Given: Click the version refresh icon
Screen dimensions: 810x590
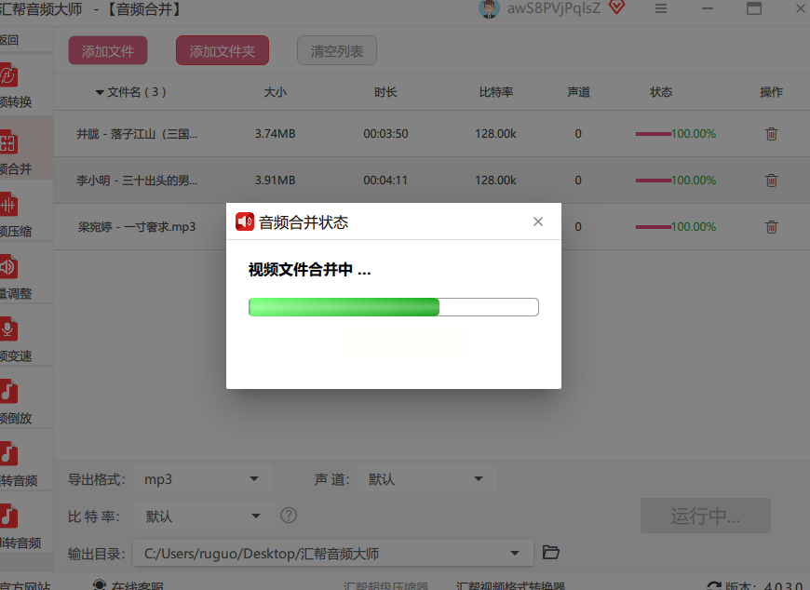Looking at the screenshot, I should 714,586.
